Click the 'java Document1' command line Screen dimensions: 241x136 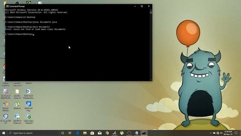(x=27, y=27)
